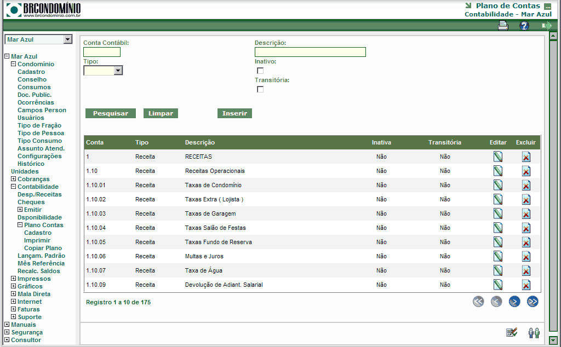This screenshot has width=561, height=347.
Task: Edit the Taxa de Água account
Action: point(498,270)
